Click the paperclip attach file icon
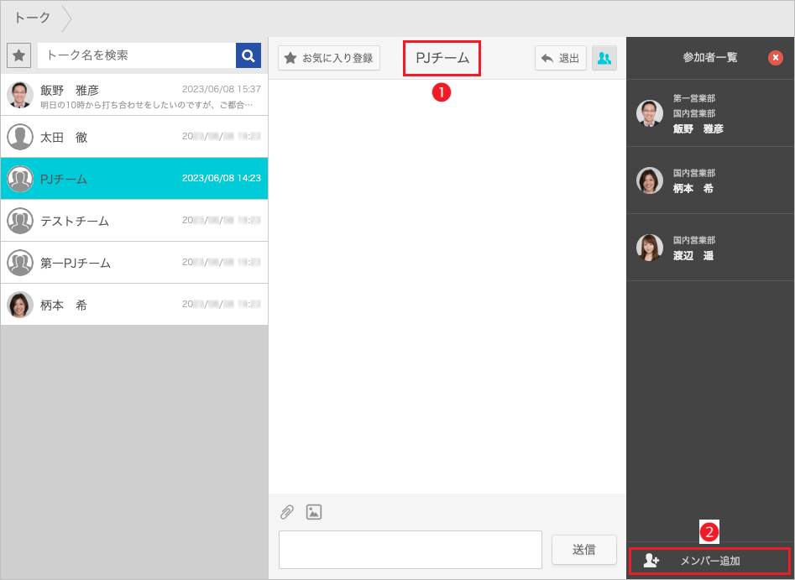 tap(287, 512)
